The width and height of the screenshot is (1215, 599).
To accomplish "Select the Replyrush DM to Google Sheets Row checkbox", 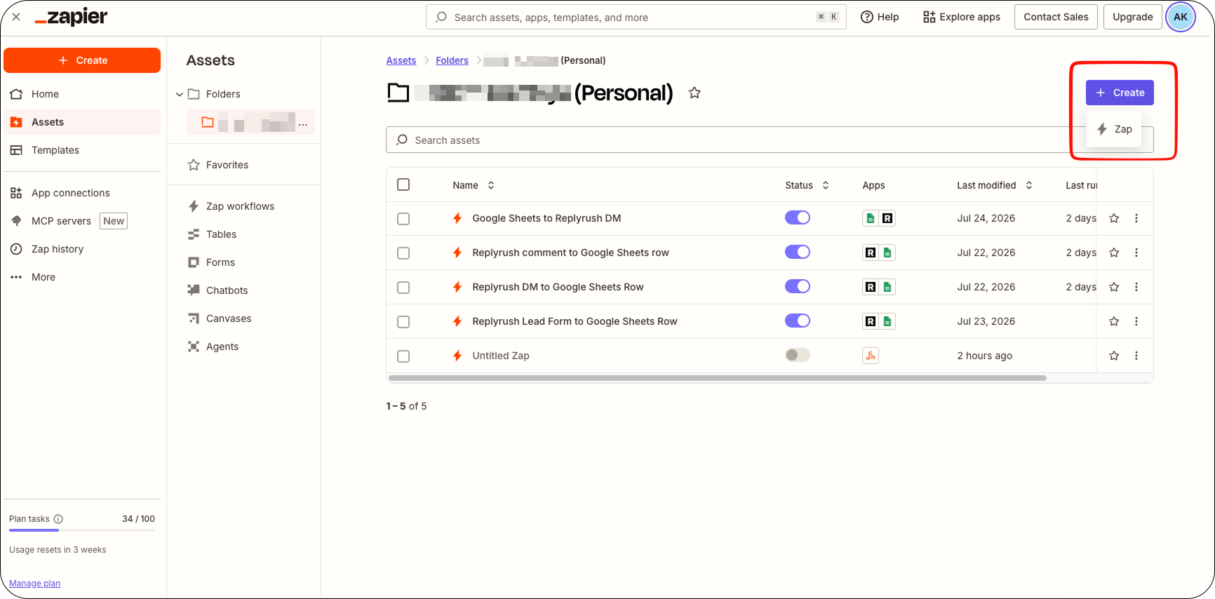I will click(x=403, y=288).
